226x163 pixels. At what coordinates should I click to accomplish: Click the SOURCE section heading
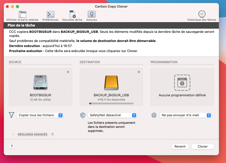(15, 62)
